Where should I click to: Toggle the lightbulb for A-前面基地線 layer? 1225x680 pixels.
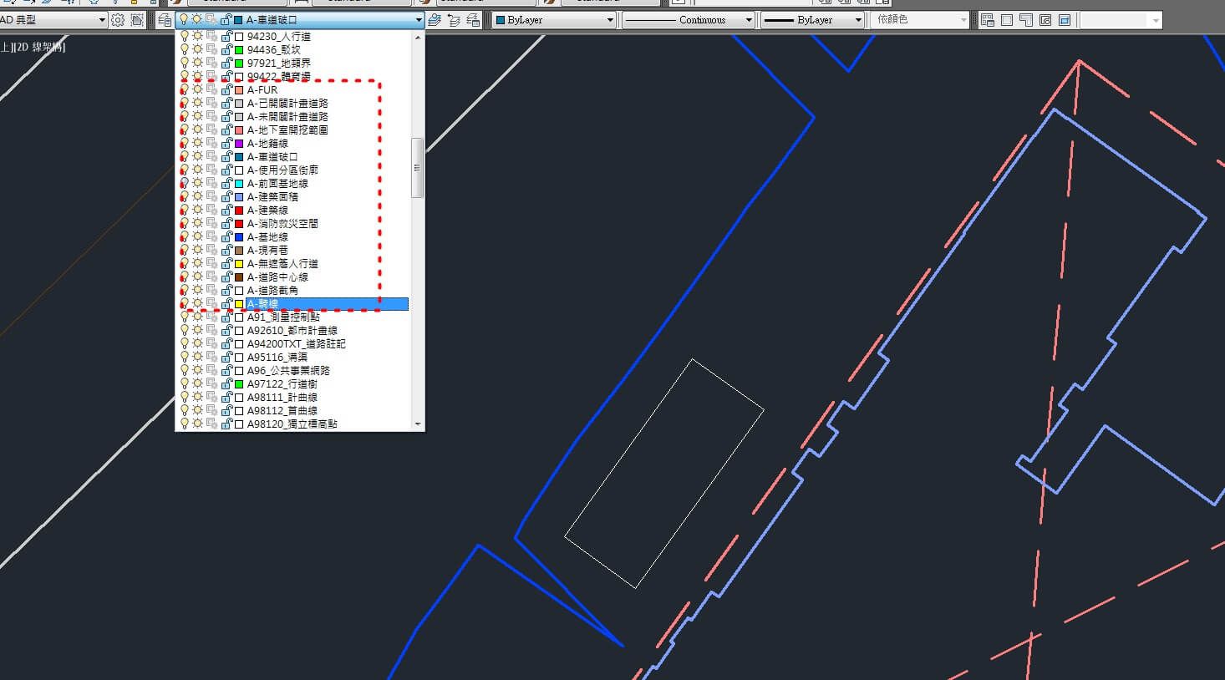coord(185,183)
